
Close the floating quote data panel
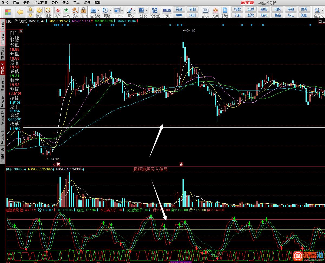pos(21,31)
